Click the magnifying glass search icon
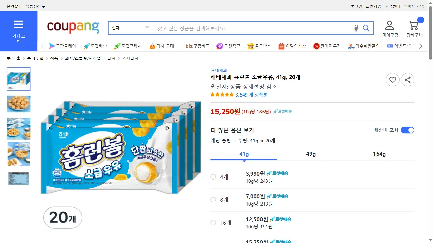This screenshot has width=433, height=243. click(366, 28)
